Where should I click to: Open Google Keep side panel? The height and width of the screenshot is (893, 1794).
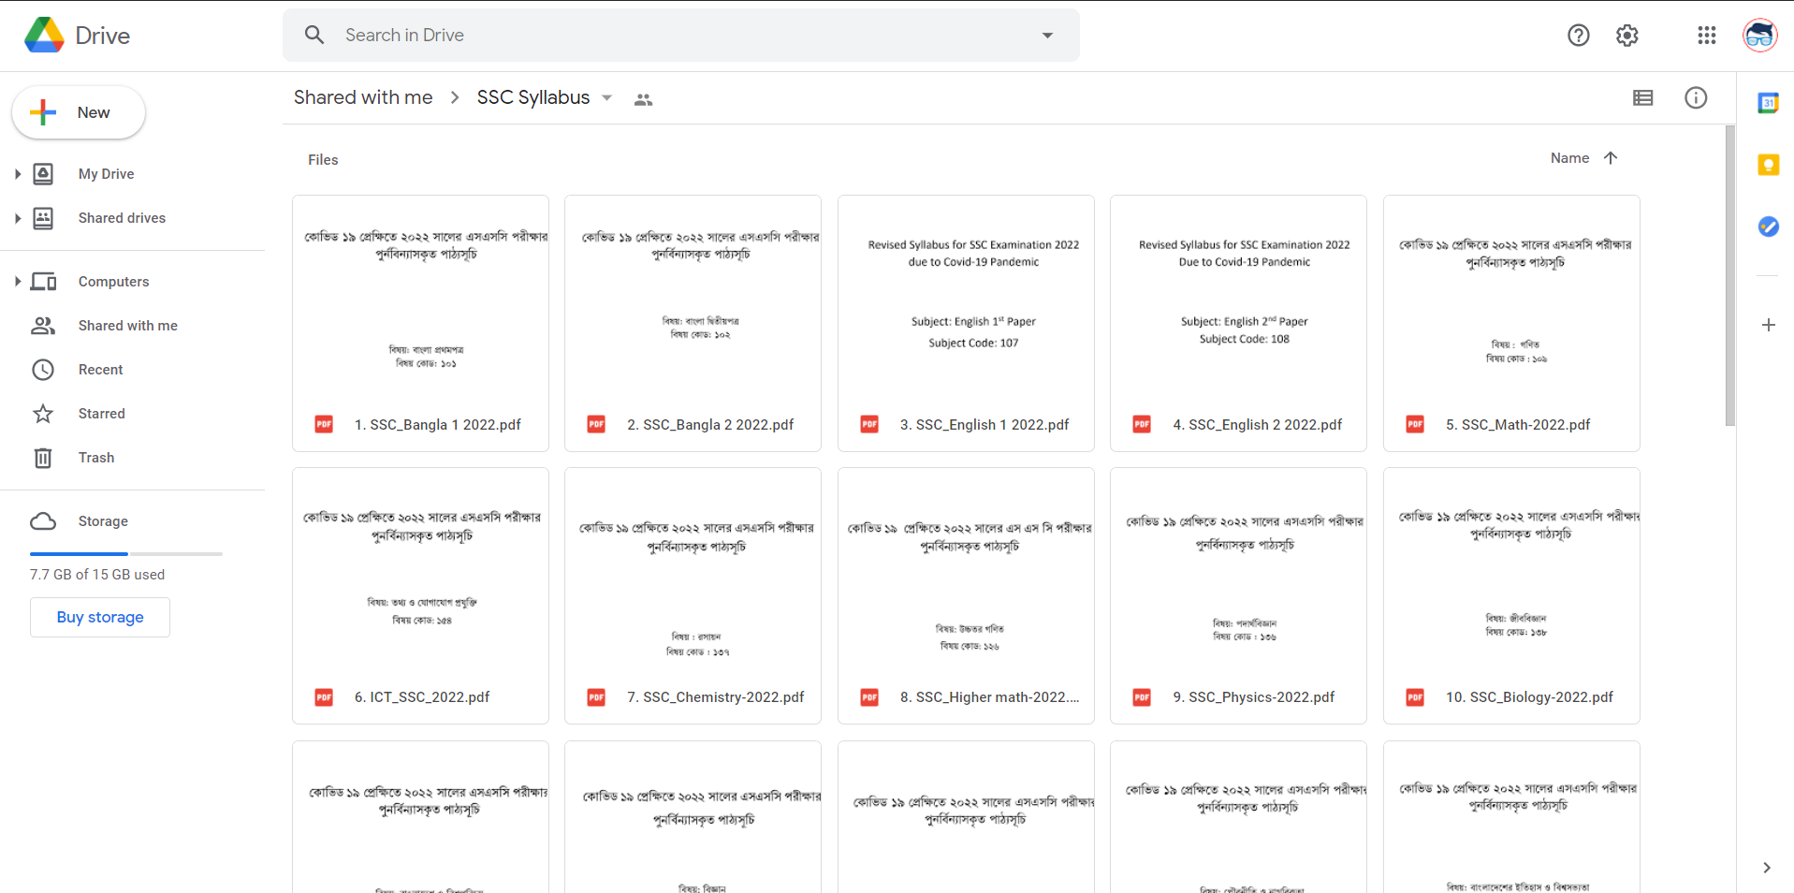[x=1768, y=165]
